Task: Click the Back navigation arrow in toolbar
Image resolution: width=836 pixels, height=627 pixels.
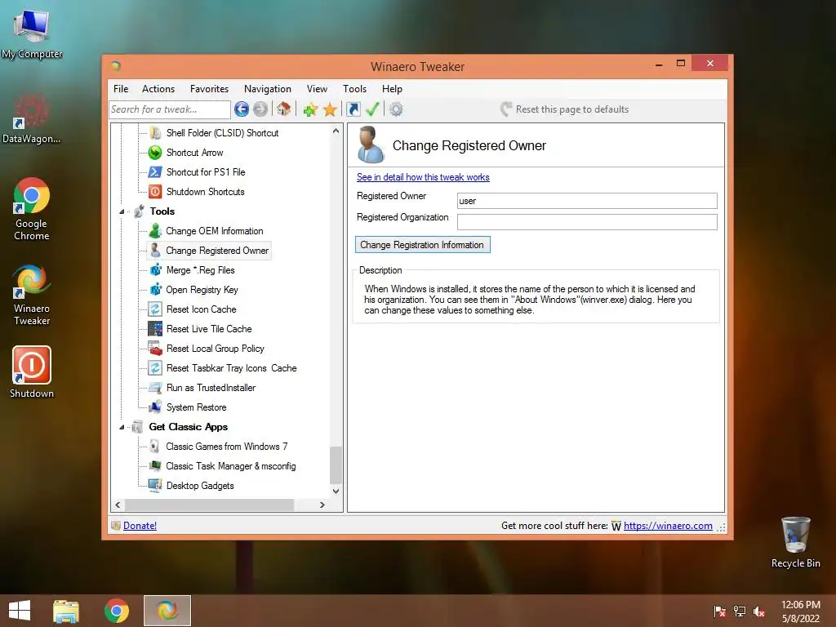Action: [x=242, y=109]
